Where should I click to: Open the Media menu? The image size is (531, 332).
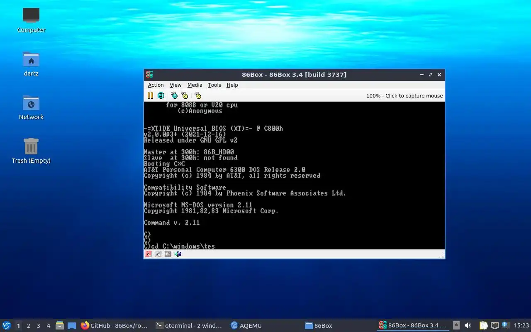pos(195,85)
